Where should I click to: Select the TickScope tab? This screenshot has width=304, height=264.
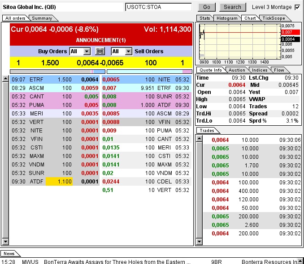(273, 18)
